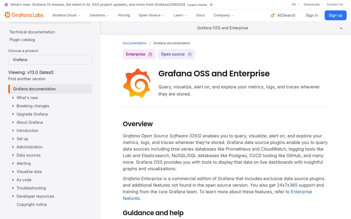Image resolution: width=351 pixels, height=219 pixels.
Task: Open Plugin catalog sidebar link
Action: [x=22, y=40]
